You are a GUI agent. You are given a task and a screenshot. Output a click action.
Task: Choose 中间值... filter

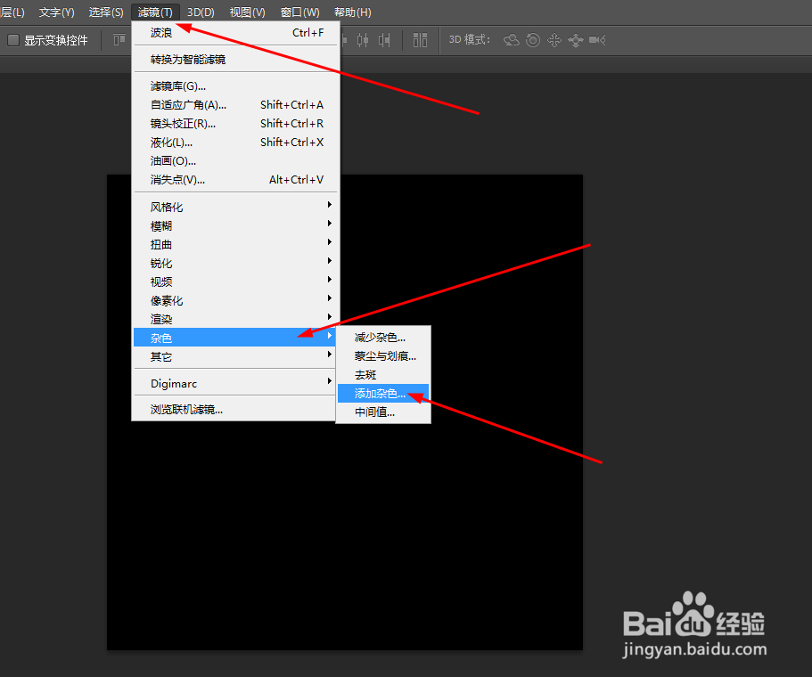(383, 412)
